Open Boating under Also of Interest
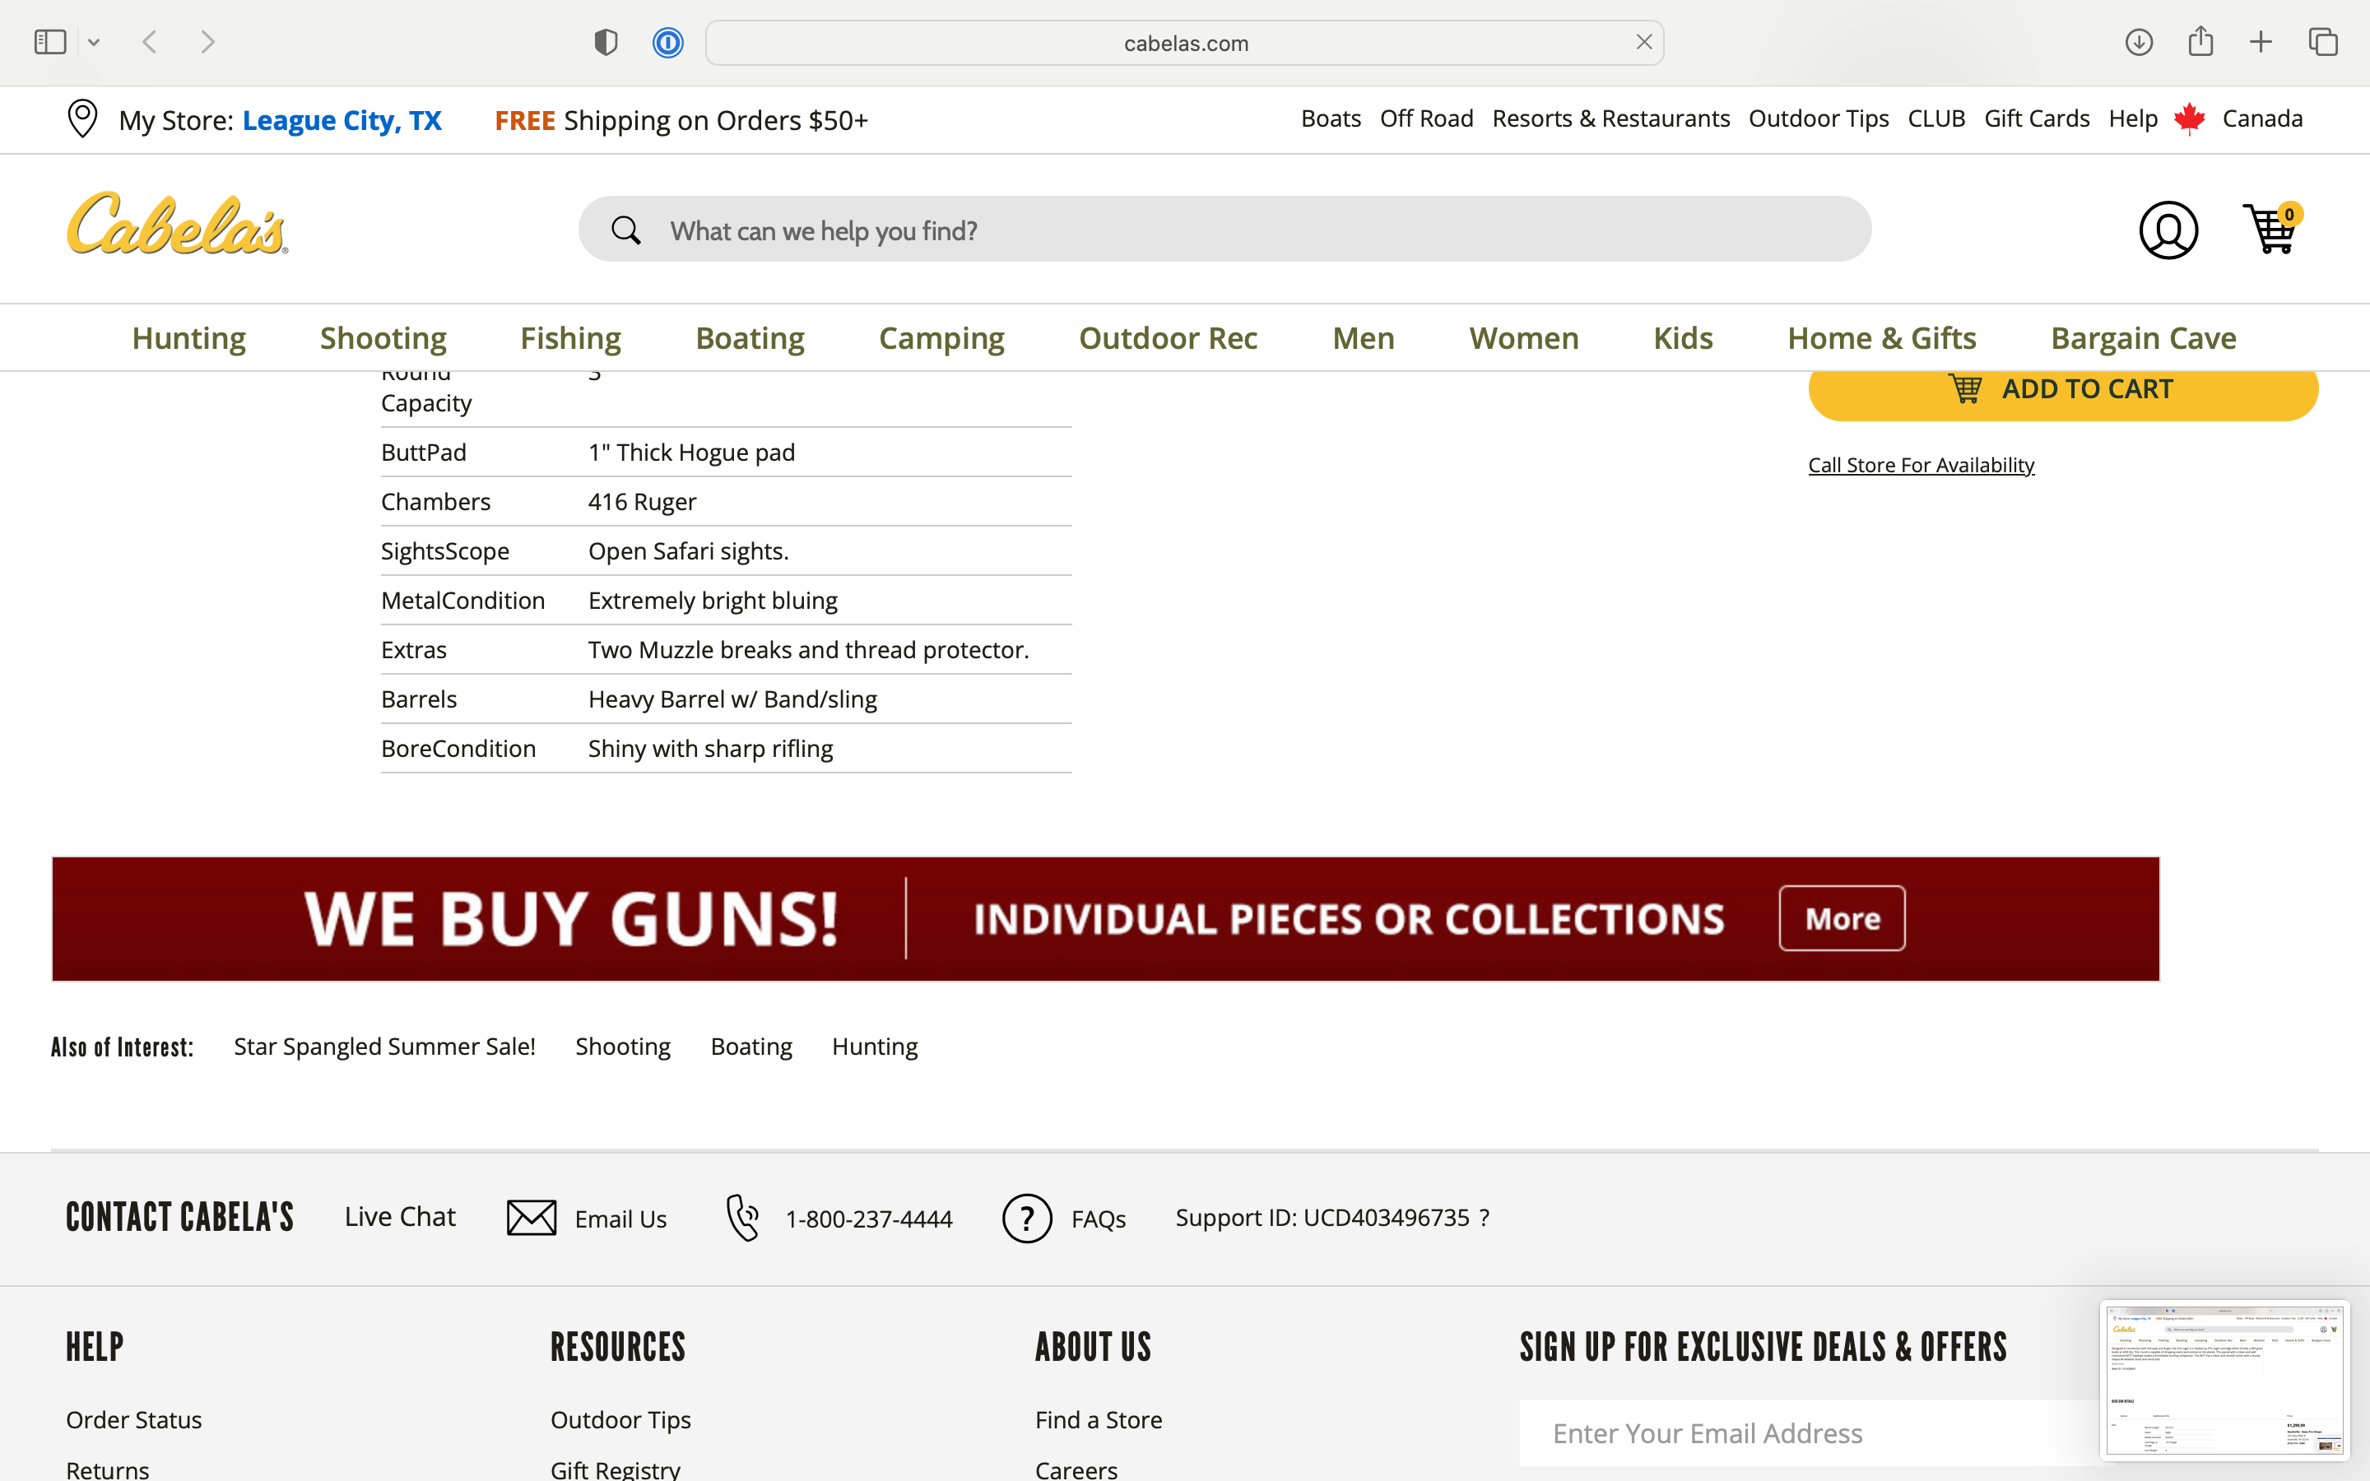2370x1481 pixels. pyautogui.click(x=751, y=1046)
